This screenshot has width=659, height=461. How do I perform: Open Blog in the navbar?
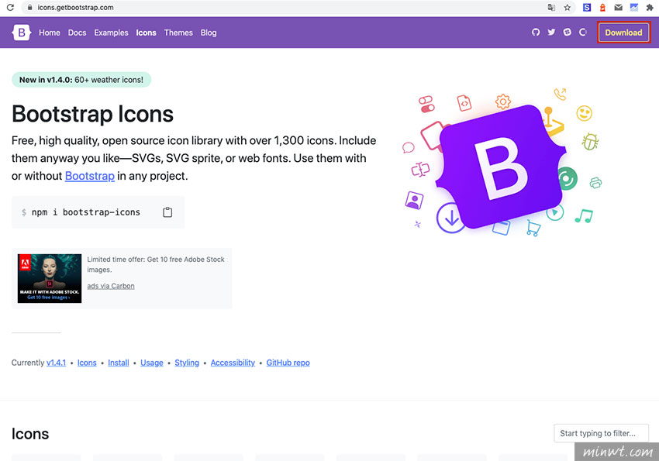(209, 33)
